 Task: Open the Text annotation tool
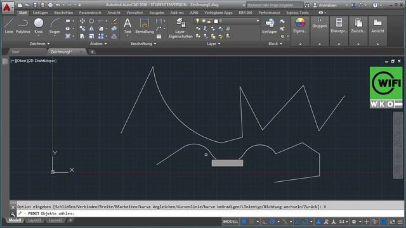coord(127,26)
